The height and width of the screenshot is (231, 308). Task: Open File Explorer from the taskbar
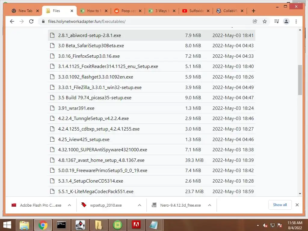[24, 225]
